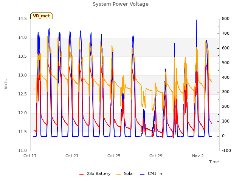
Task: Click the 300 right axis value
Action: [x=226, y=92]
